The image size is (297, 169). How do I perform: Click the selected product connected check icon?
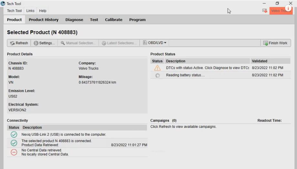click(14, 143)
